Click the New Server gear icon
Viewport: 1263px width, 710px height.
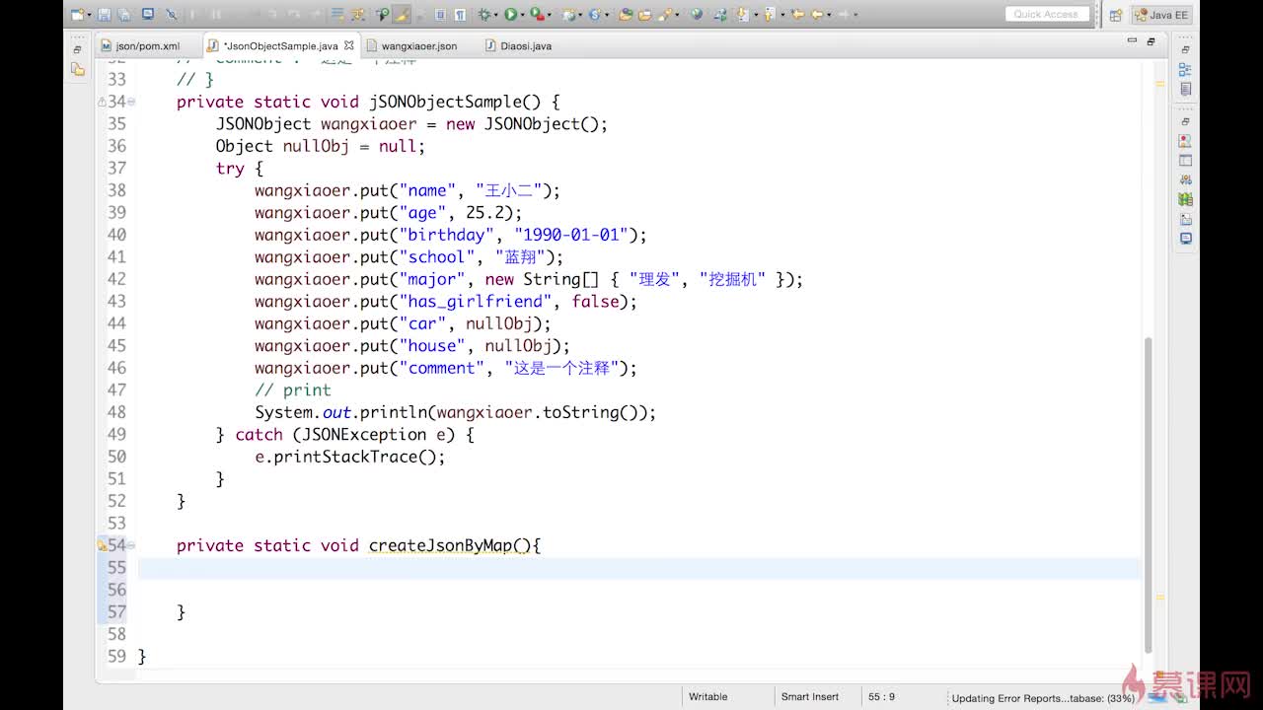[569, 15]
